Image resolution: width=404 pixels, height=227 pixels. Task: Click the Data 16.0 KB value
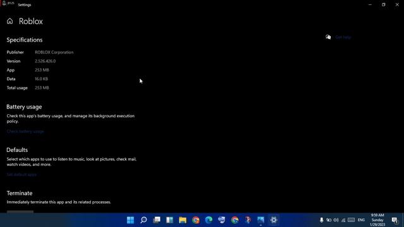[41, 79]
